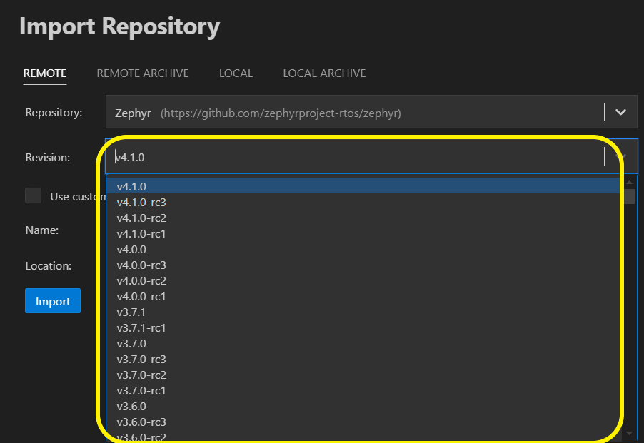Screen dimensions: 644x443
Task: Click the scrollbar down arrow
Action: (629, 434)
